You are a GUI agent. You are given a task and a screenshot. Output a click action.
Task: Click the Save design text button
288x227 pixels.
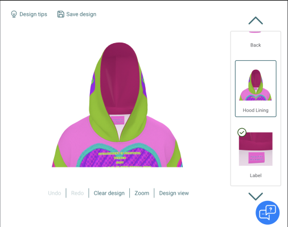(81, 14)
